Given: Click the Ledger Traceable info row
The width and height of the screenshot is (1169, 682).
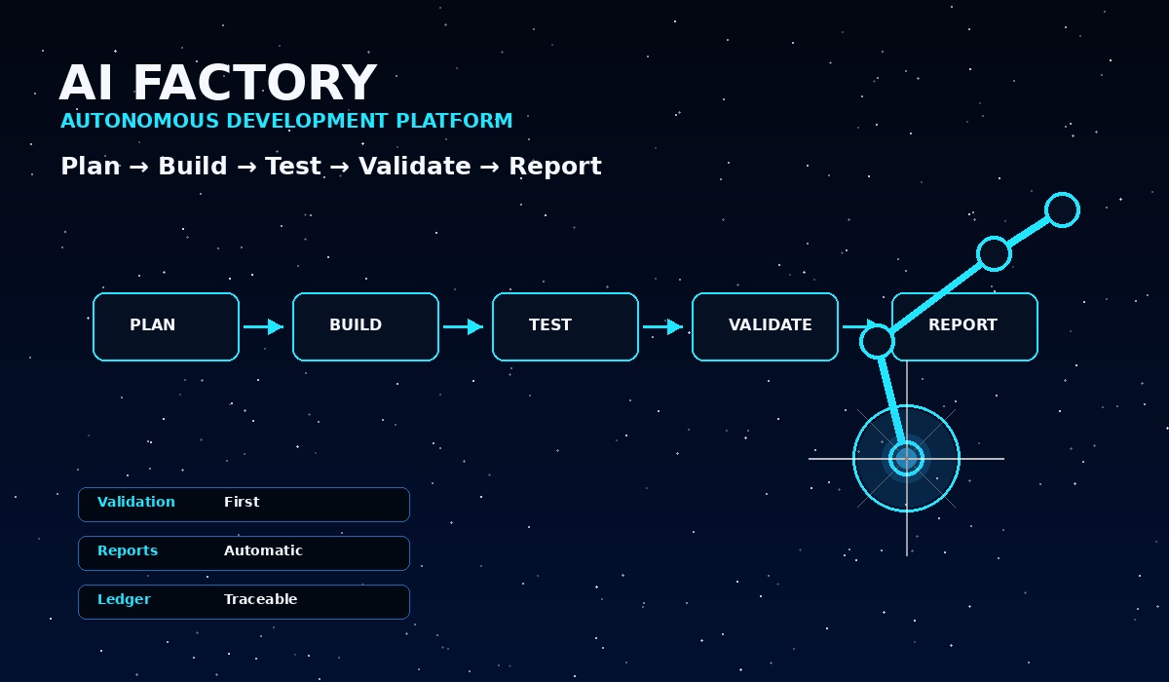Looking at the screenshot, I should (244, 602).
